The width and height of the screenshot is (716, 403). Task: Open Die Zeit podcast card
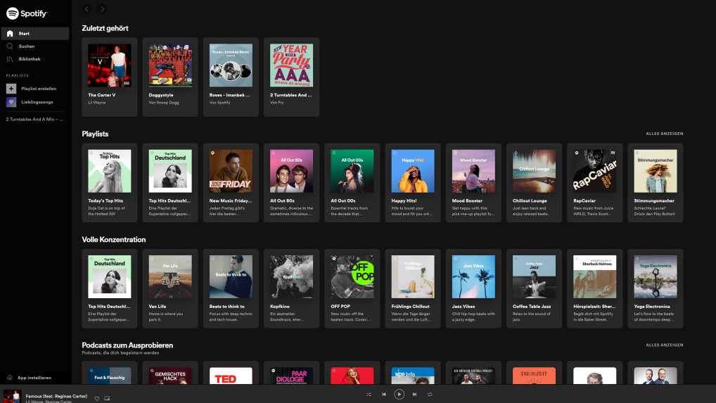coord(535,373)
